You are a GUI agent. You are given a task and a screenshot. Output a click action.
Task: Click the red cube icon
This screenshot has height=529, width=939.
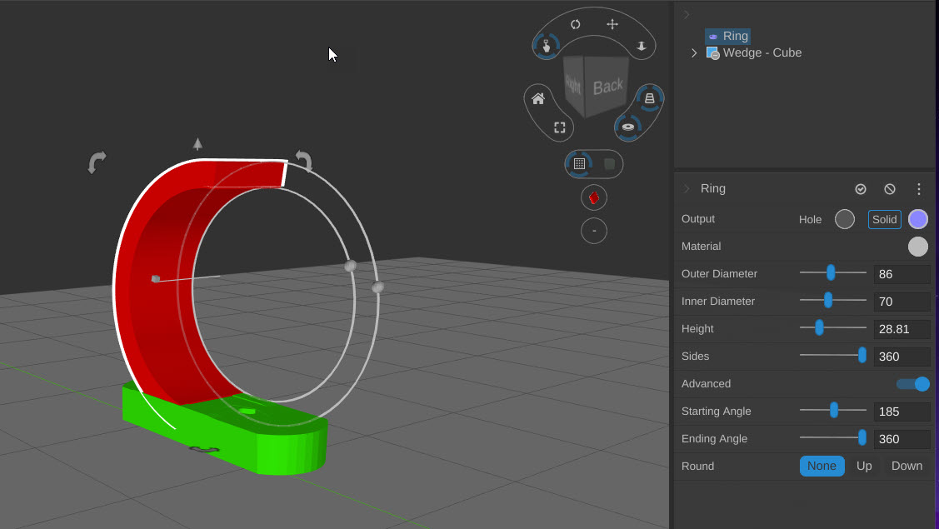click(x=594, y=197)
